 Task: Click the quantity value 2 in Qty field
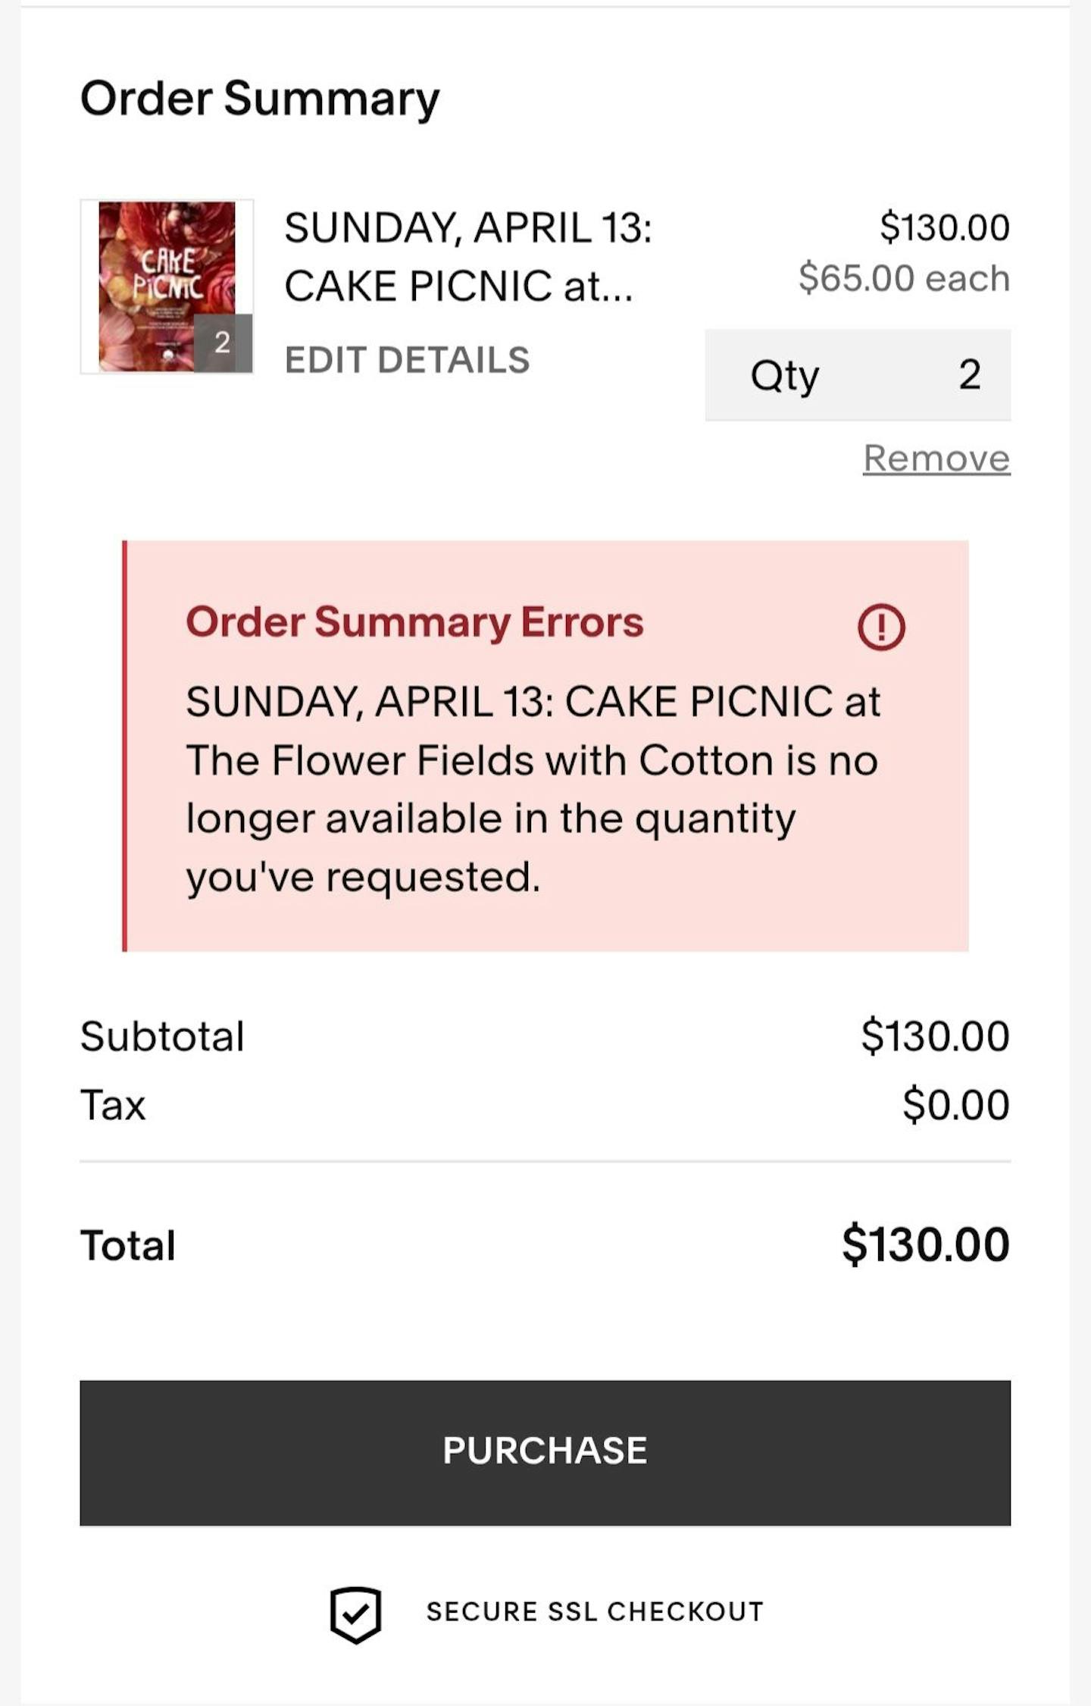[x=970, y=375]
